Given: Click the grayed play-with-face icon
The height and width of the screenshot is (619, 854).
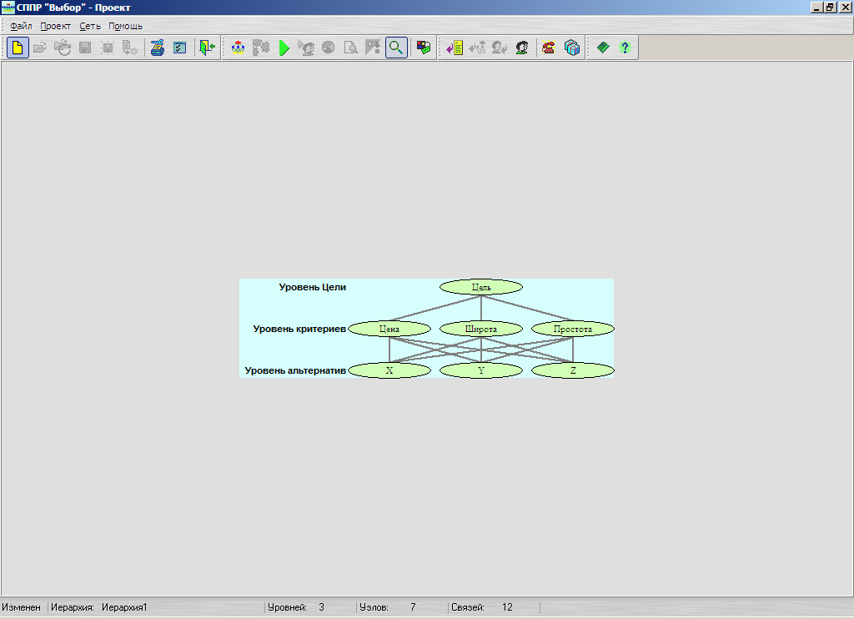Looking at the screenshot, I should coord(306,48).
